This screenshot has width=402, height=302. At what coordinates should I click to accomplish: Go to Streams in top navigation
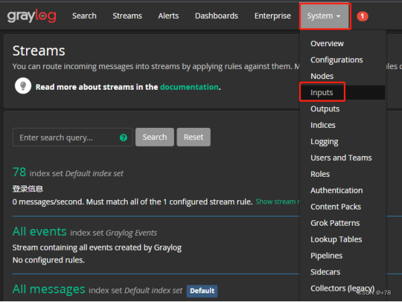point(127,16)
